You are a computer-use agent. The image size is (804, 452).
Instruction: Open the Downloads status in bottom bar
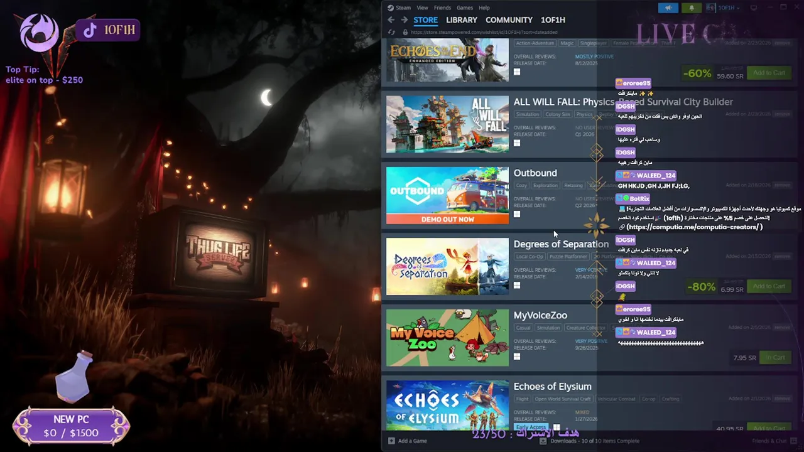point(589,441)
